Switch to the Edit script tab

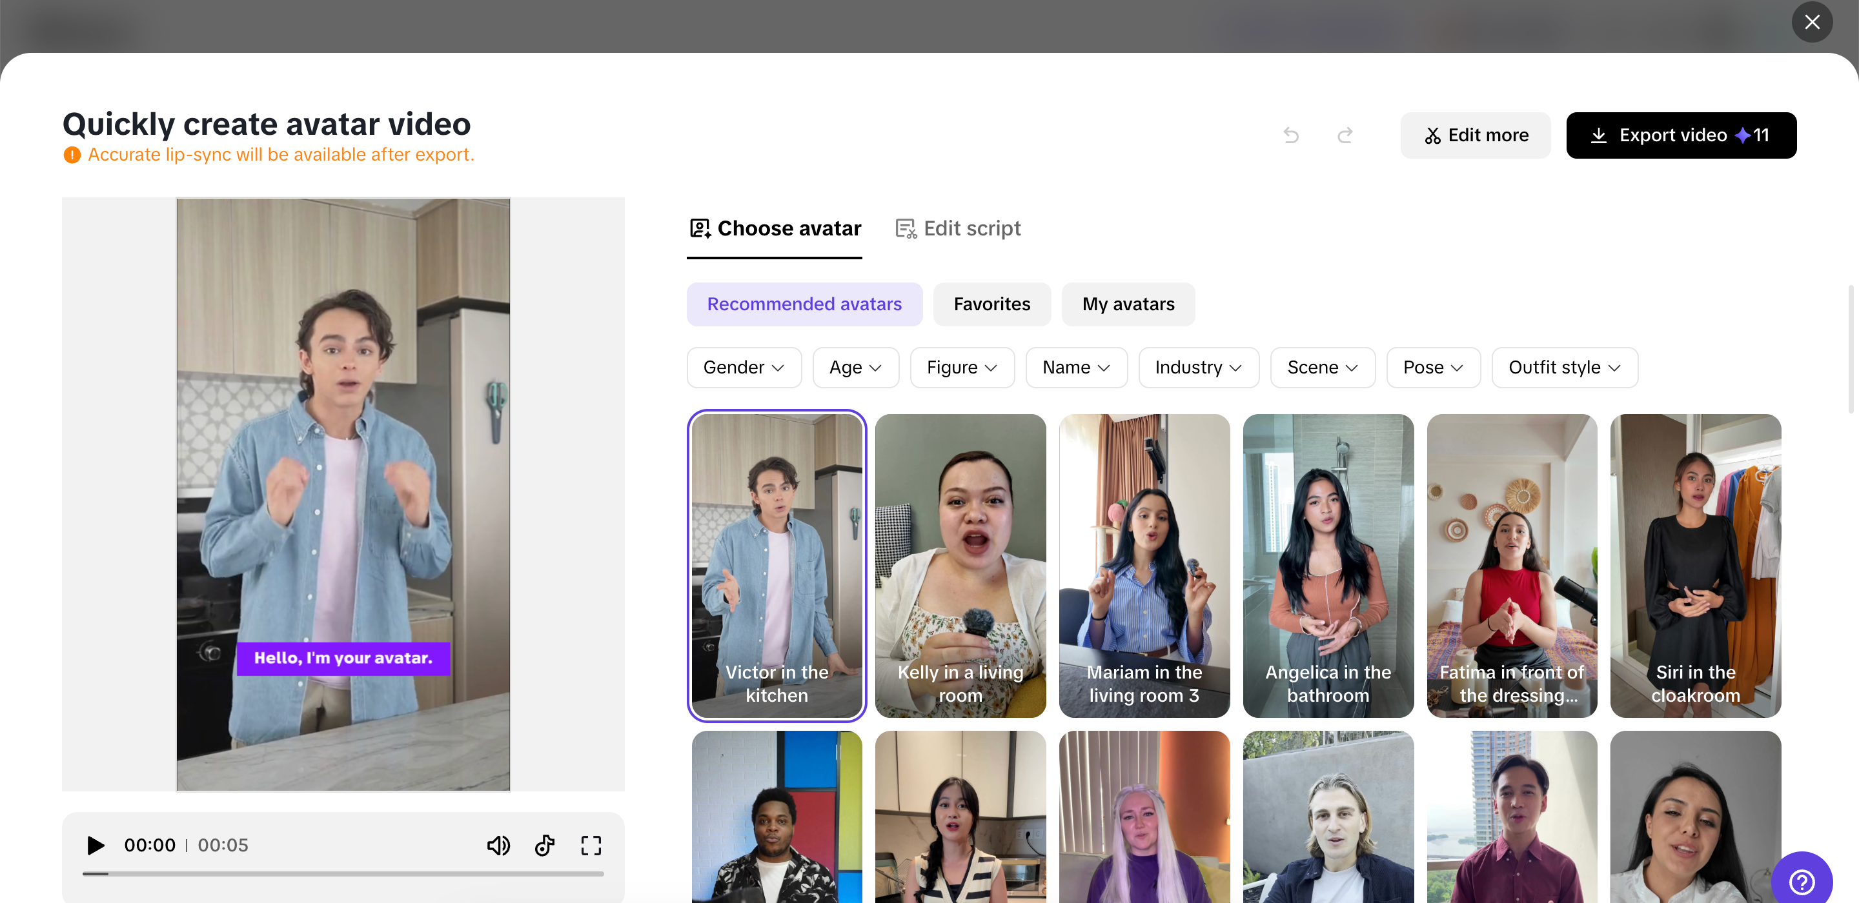pyautogui.click(x=957, y=228)
